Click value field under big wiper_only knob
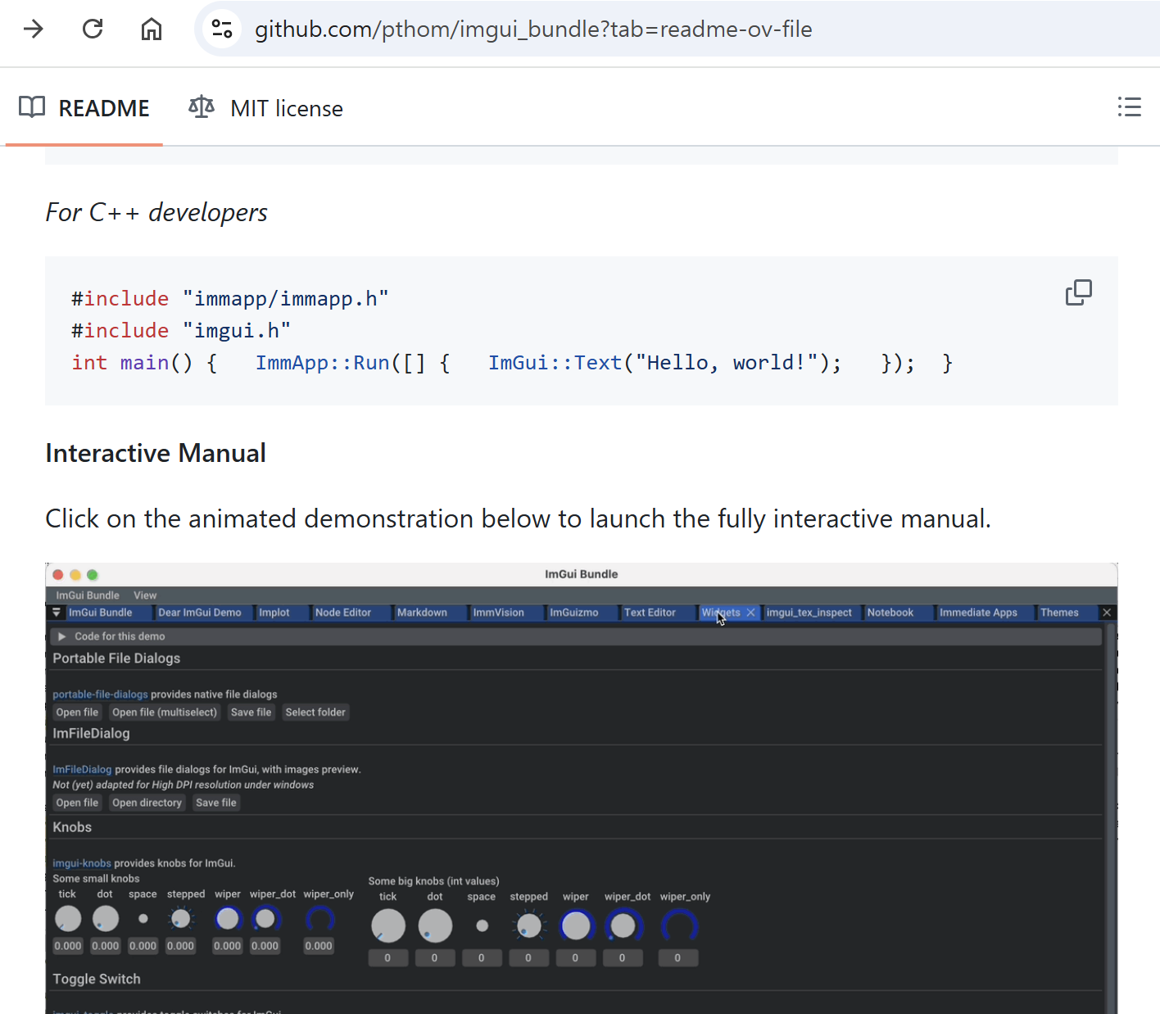This screenshot has height=1014, width=1160. click(x=678, y=958)
